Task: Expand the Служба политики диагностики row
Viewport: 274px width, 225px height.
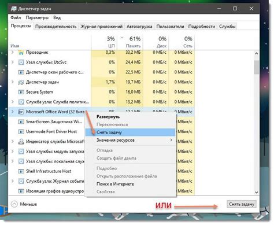Action: [x=13, y=102]
